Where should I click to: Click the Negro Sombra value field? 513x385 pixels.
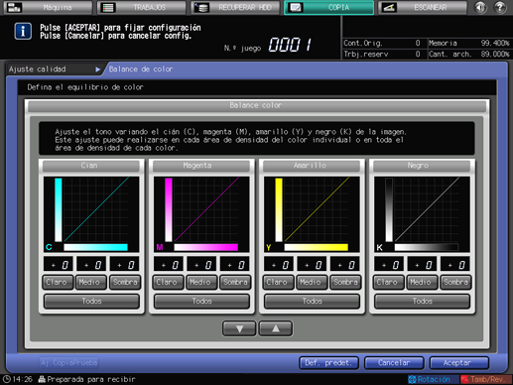point(455,264)
